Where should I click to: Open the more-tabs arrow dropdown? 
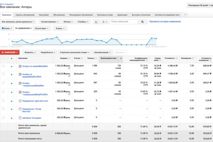185,15
